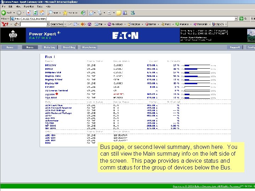Open the Print icon dropdown arrow

click(104, 13)
